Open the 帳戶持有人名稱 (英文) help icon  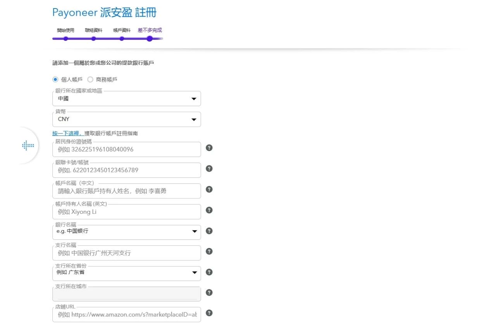(209, 210)
